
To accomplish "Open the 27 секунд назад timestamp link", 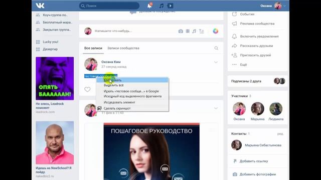I will click(x=114, y=66).
